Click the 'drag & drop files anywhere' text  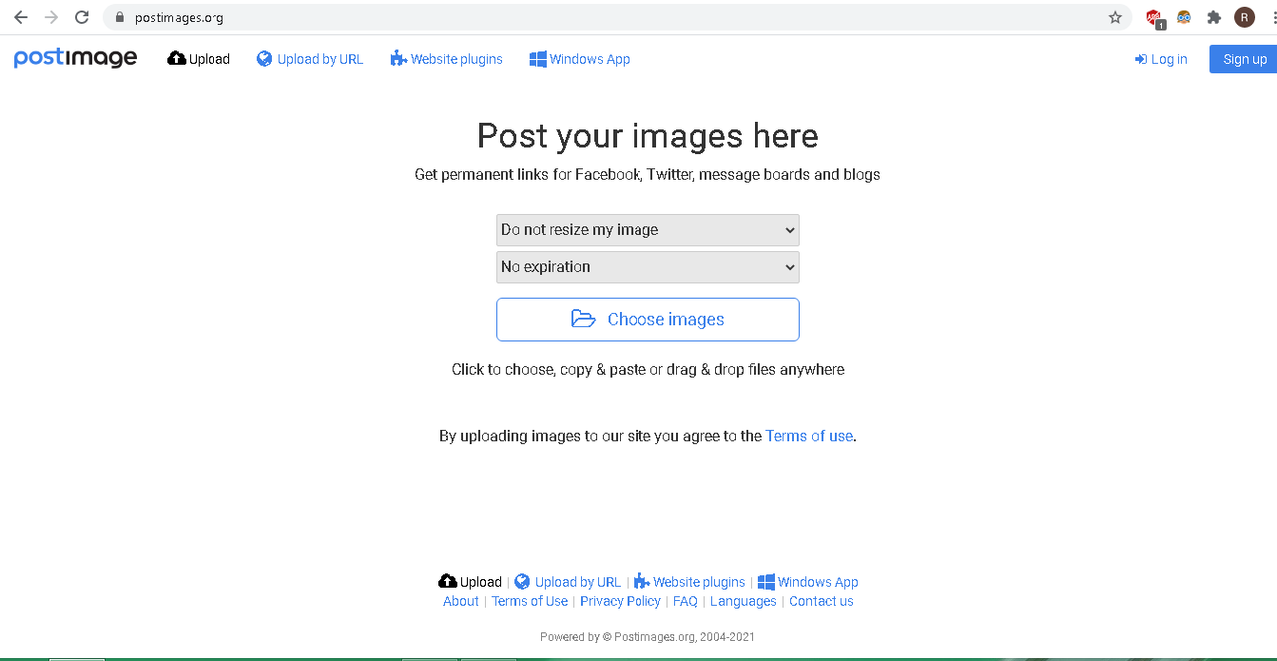click(x=755, y=369)
